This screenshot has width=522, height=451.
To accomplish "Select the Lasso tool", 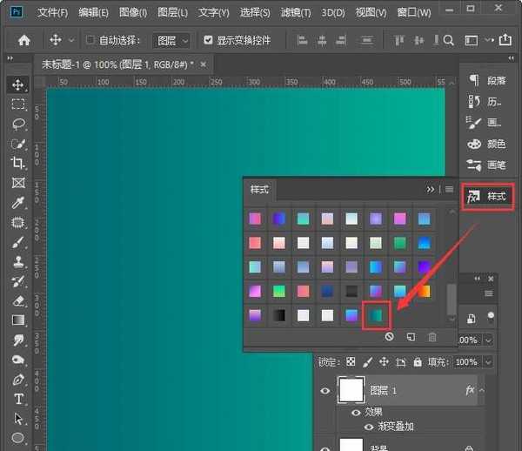I will (x=17, y=124).
